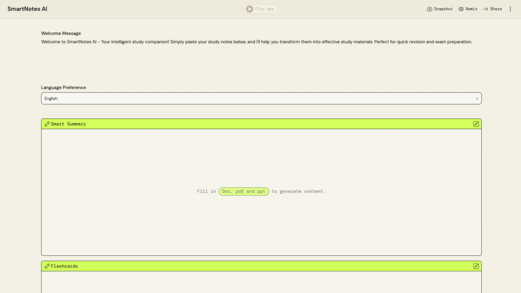Click the Snapshot text button
The image size is (521, 293).
(x=443, y=9)
